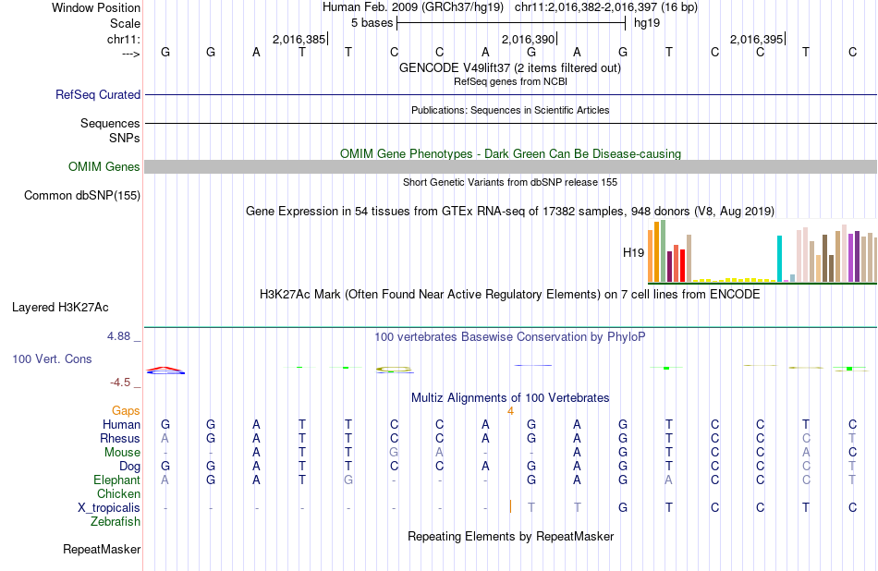Open the RefSeq genes from NCBI title

(x=510, y=81)
